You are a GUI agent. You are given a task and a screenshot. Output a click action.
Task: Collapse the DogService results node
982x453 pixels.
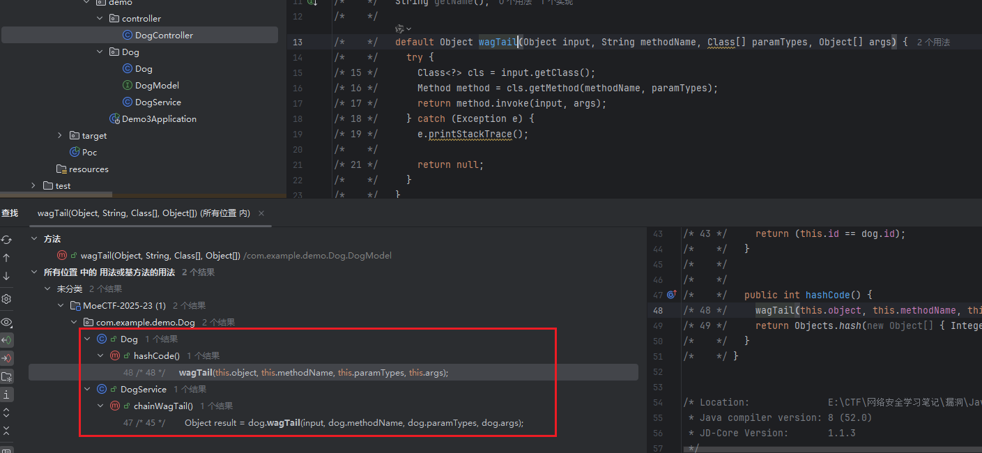click(x=87, y=390)
